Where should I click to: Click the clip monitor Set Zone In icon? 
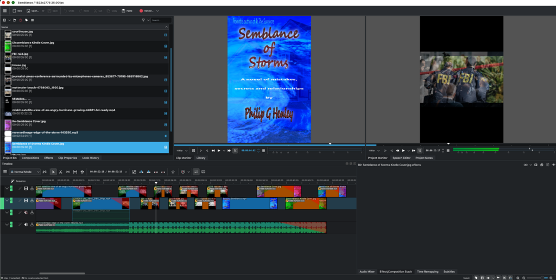pyautogui.click(x=201, y=151)
